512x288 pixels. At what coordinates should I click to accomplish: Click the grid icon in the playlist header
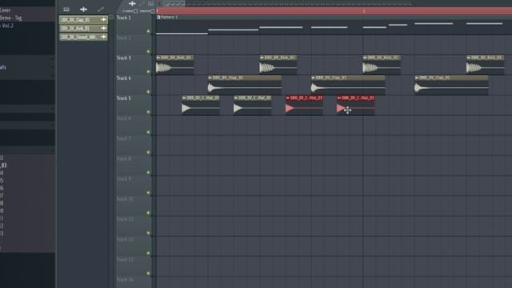click(150, 3)
